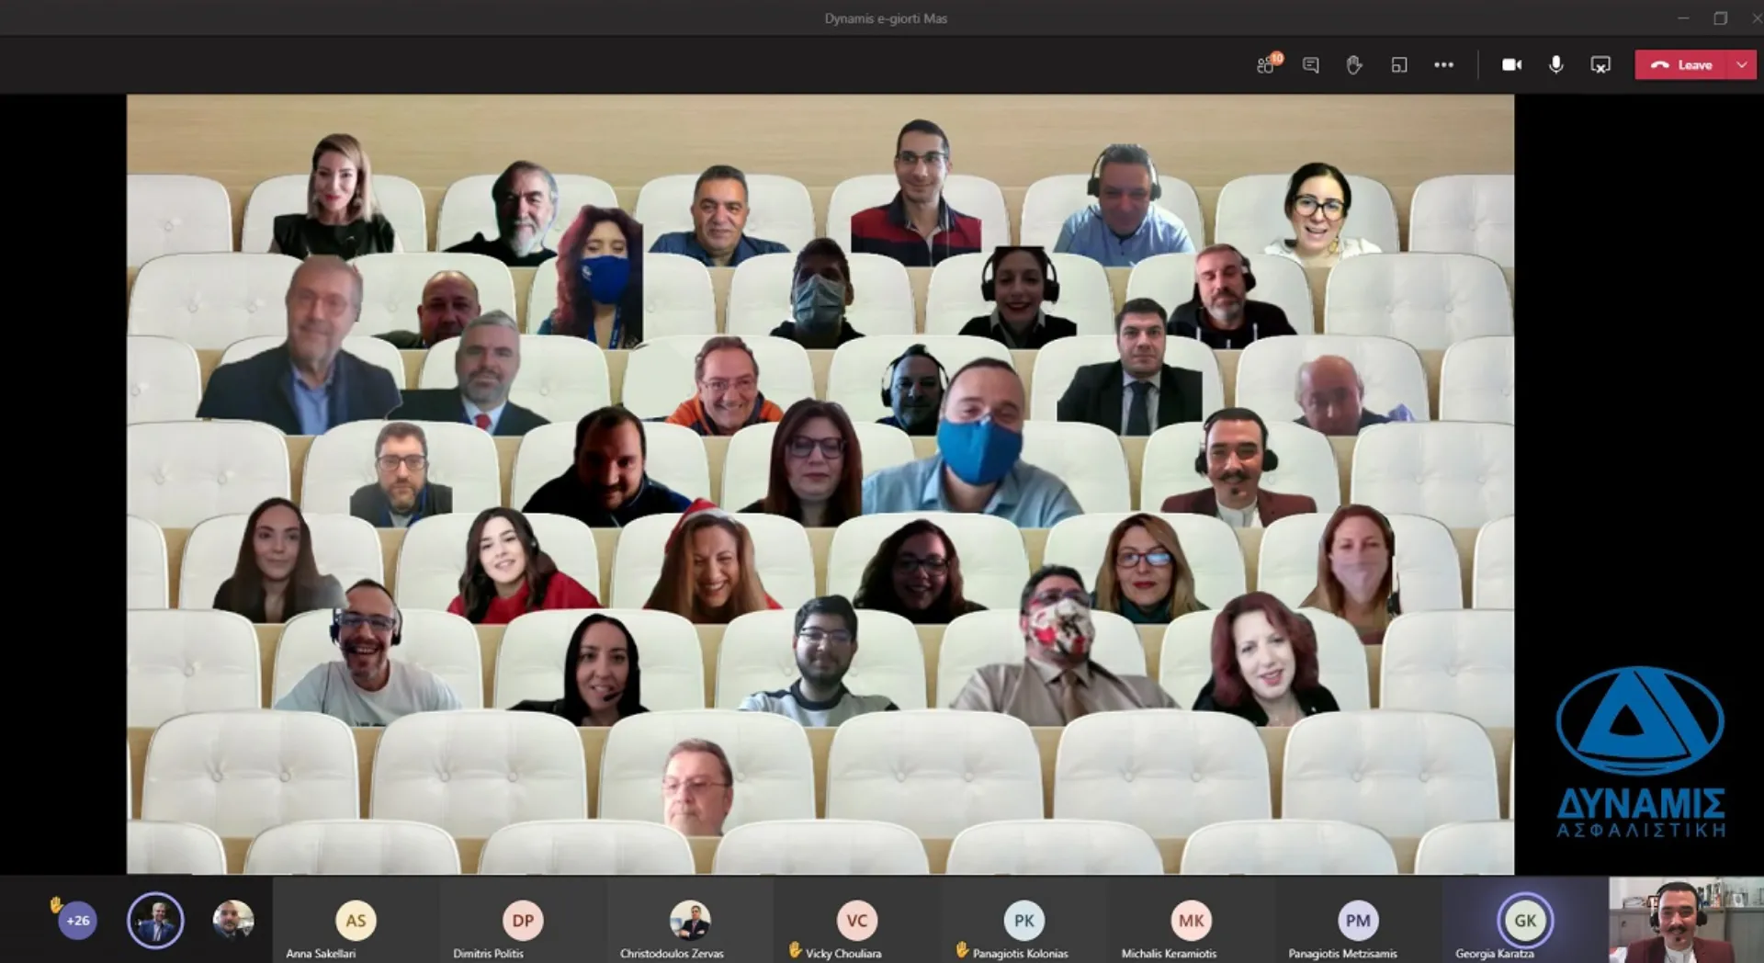Show the meeting chat conversation
The image size is (1764, 963).
[x=1311, y=64]
